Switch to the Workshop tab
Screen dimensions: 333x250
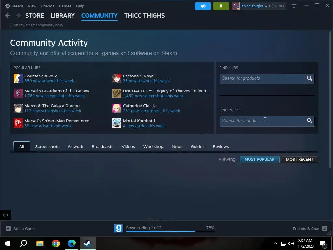(153, 146)
